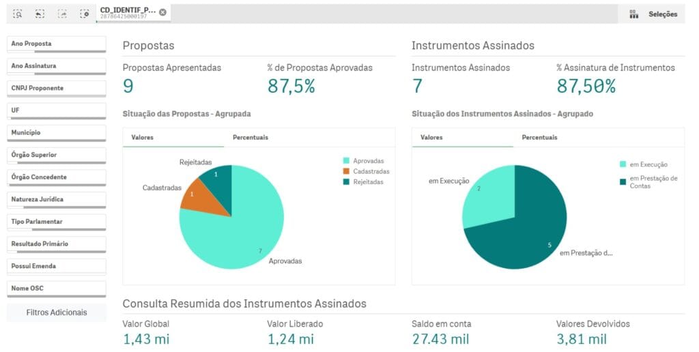This screenshot has height=352, width=699.
Task: Step forward one selection
Action: coord(62,14)
